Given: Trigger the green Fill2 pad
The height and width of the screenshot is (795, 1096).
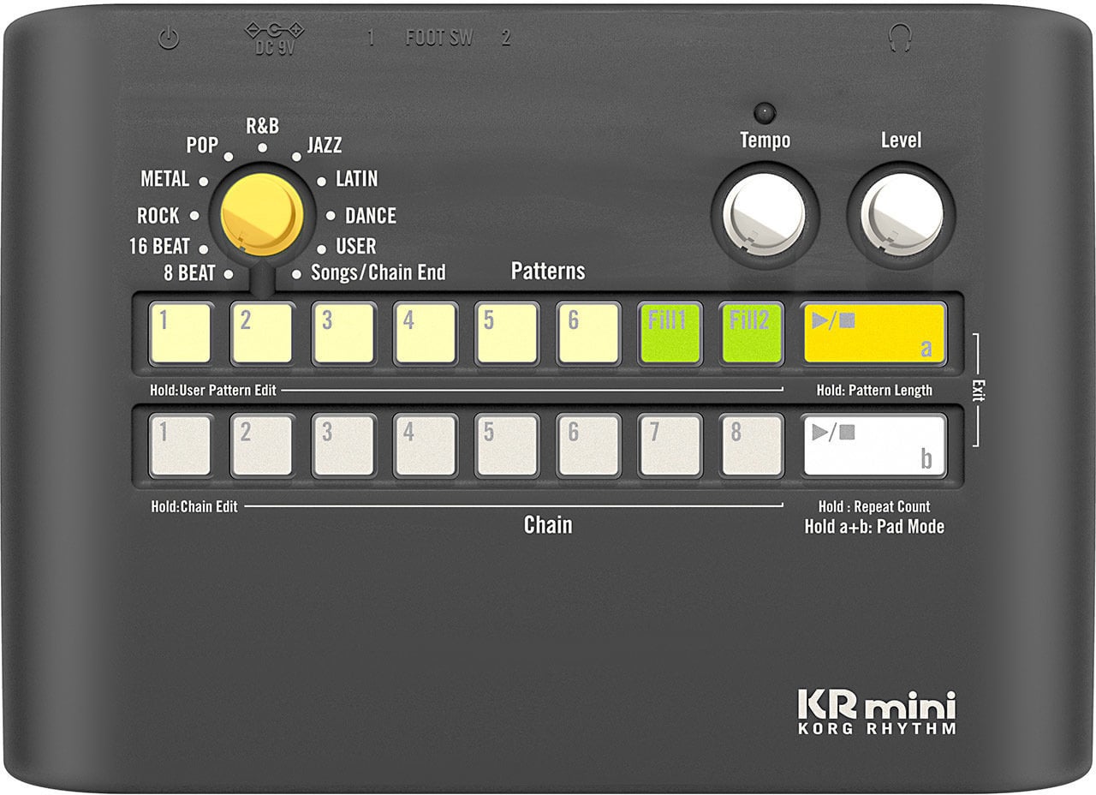Looking at the screenshot, I should (751, 333).
